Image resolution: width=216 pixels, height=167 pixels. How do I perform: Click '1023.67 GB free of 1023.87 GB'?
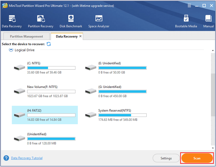tap(47, 96)
